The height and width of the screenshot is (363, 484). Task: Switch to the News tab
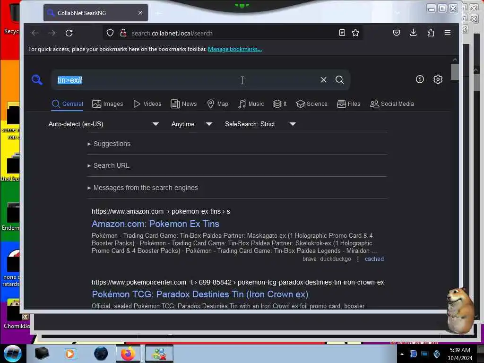(184, 104)
